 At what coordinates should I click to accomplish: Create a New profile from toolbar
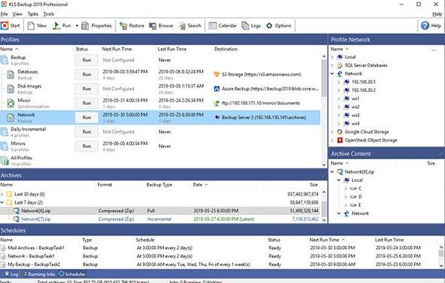[37, 26]
